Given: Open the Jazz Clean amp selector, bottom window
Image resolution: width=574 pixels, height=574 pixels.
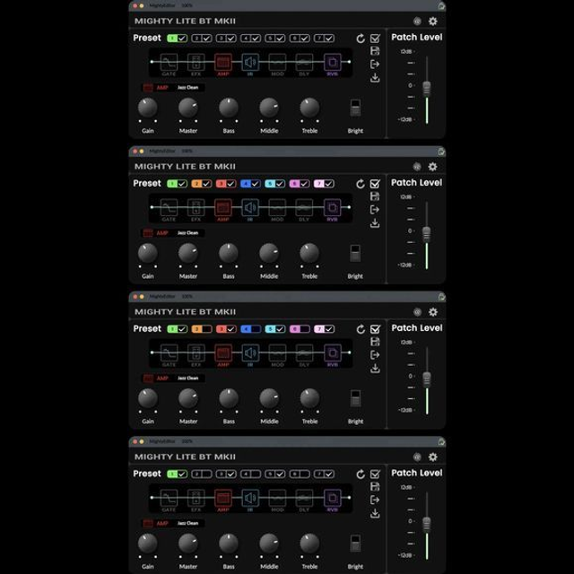Looking at the screenshot, I should click(187, 523).
